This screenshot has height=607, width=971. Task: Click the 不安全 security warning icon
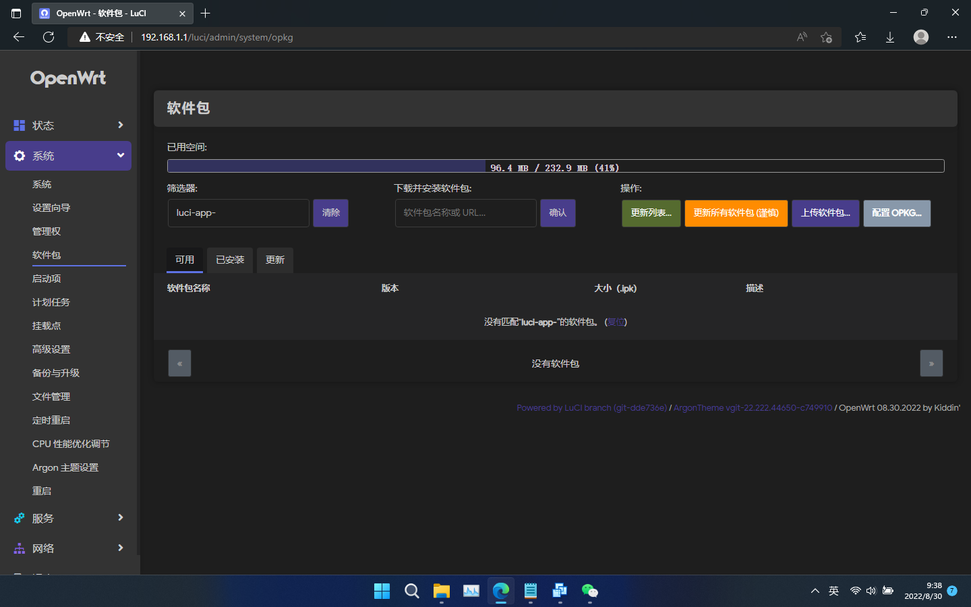pos(85,37)
